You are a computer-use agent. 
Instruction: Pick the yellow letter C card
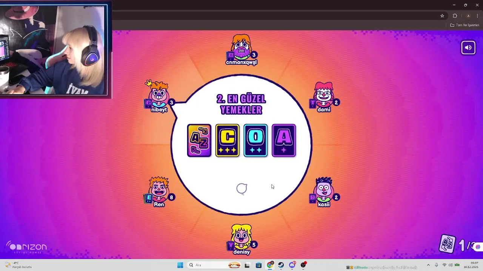point(228,140)
